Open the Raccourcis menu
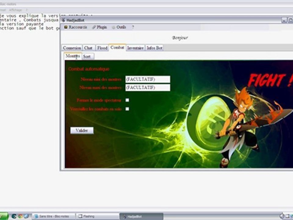 point(76,27)
